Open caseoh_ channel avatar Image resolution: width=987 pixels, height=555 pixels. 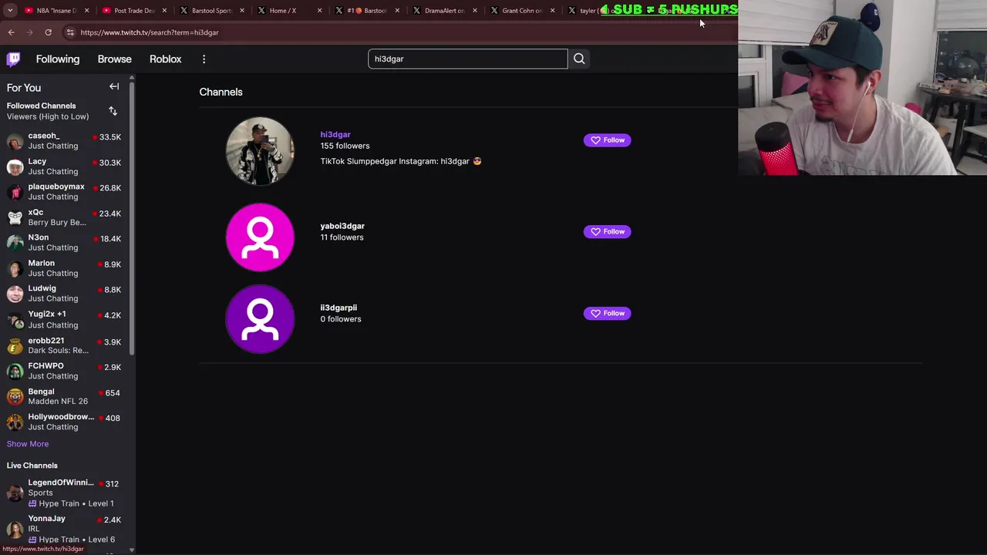(x=15, y=141)
